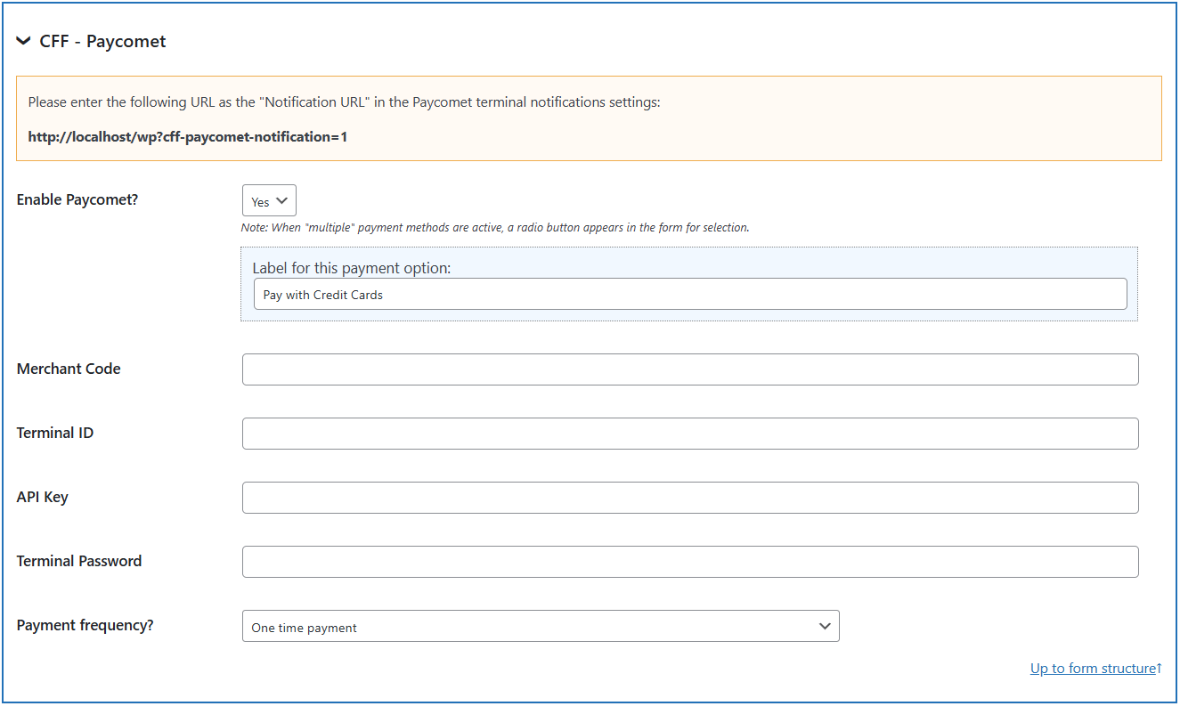Click the Notification URL instruction sentence
The height and width of the screenshot is (706, 1180).
(x=344, y=102)
